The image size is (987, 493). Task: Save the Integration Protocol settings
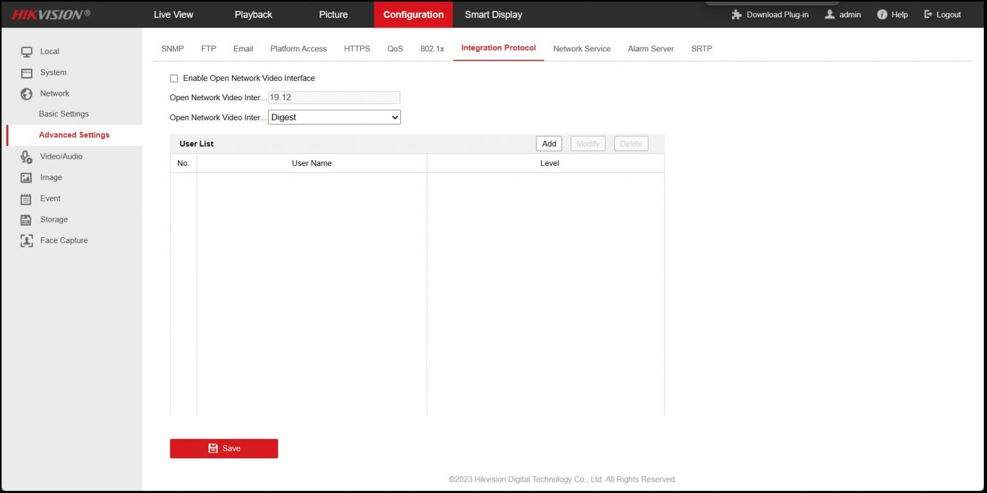224,448
